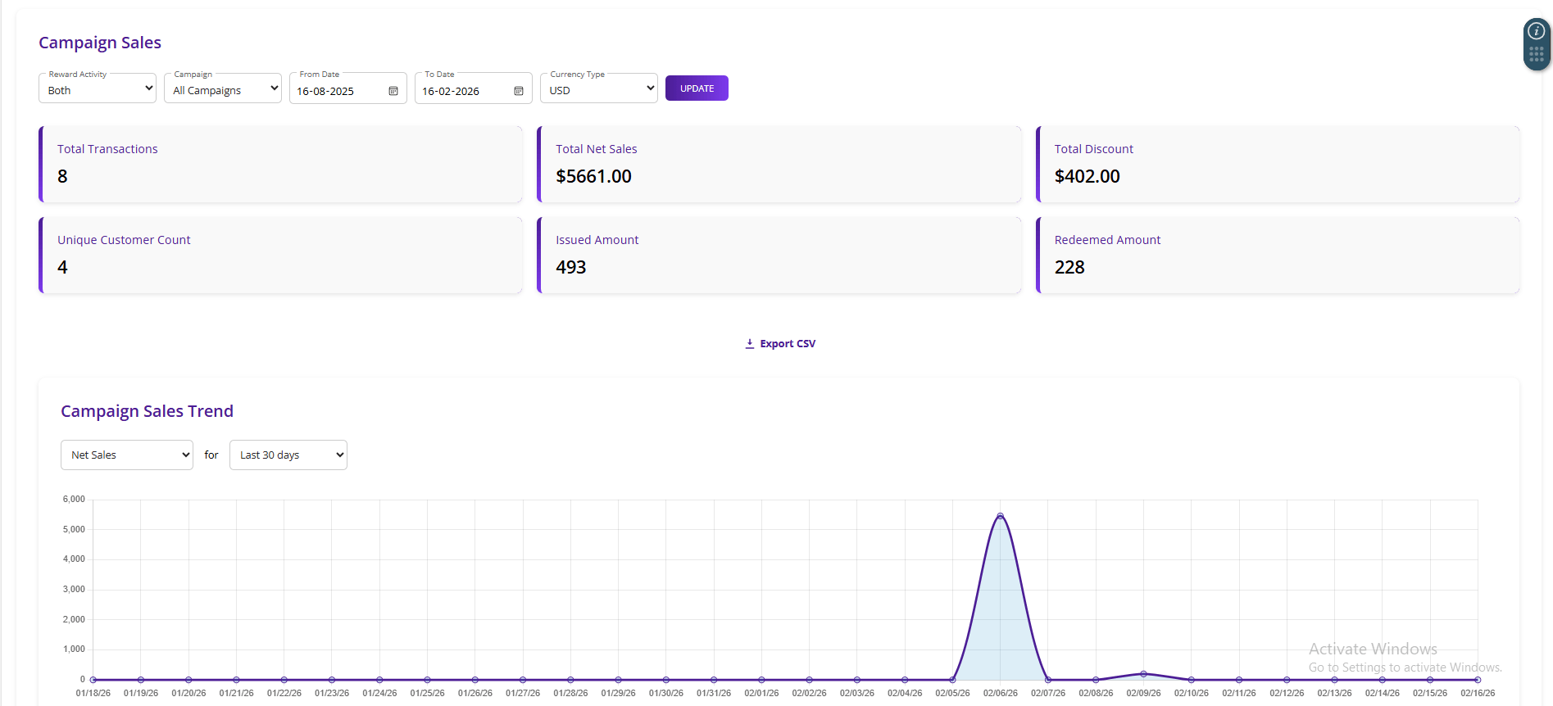Click the Unique Customer Count card
This screenshot has height=706, width=1553.
pyautogui.click(x=280, y=255)
